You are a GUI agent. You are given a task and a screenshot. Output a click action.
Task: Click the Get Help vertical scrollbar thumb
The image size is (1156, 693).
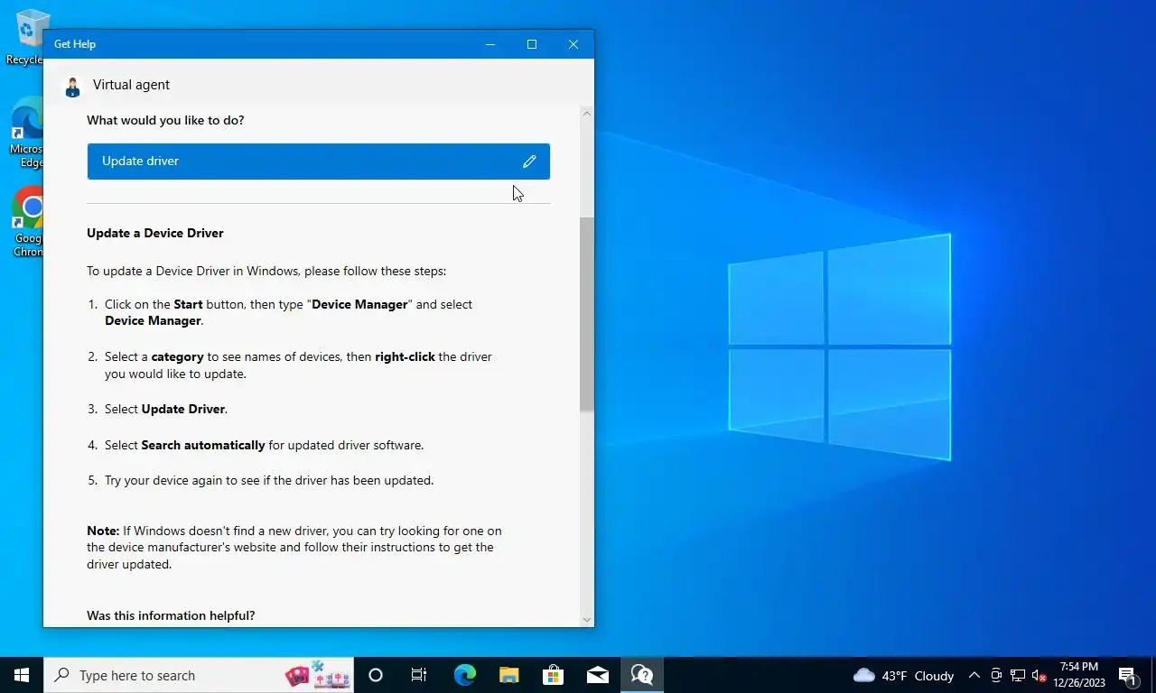587,314
